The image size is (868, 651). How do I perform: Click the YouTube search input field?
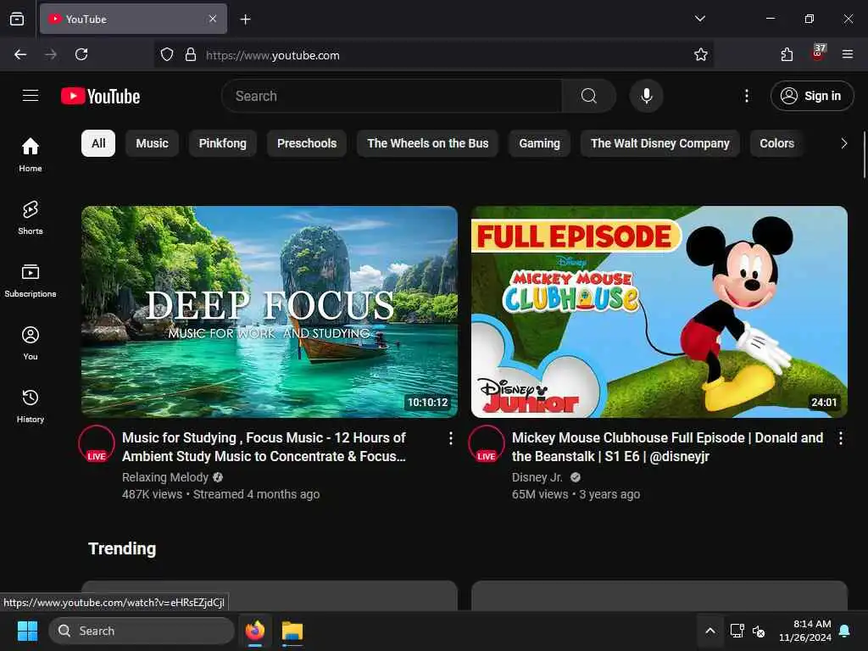392,96
